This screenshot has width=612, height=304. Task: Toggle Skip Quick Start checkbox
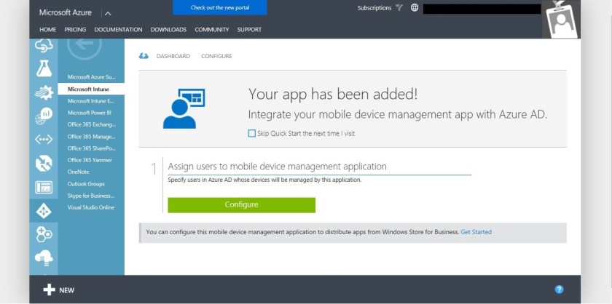[252, 133]
